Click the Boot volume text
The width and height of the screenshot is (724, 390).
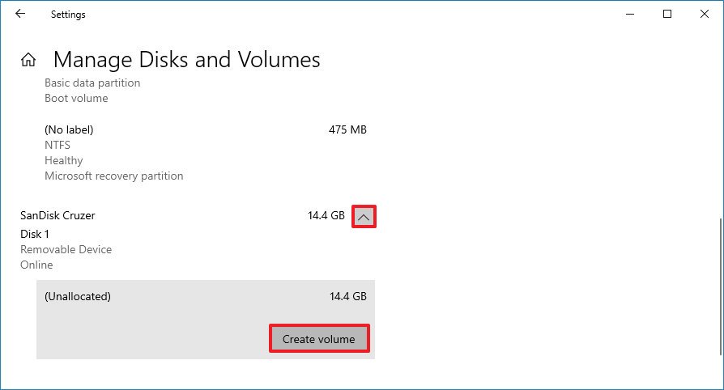pos(76,99)
